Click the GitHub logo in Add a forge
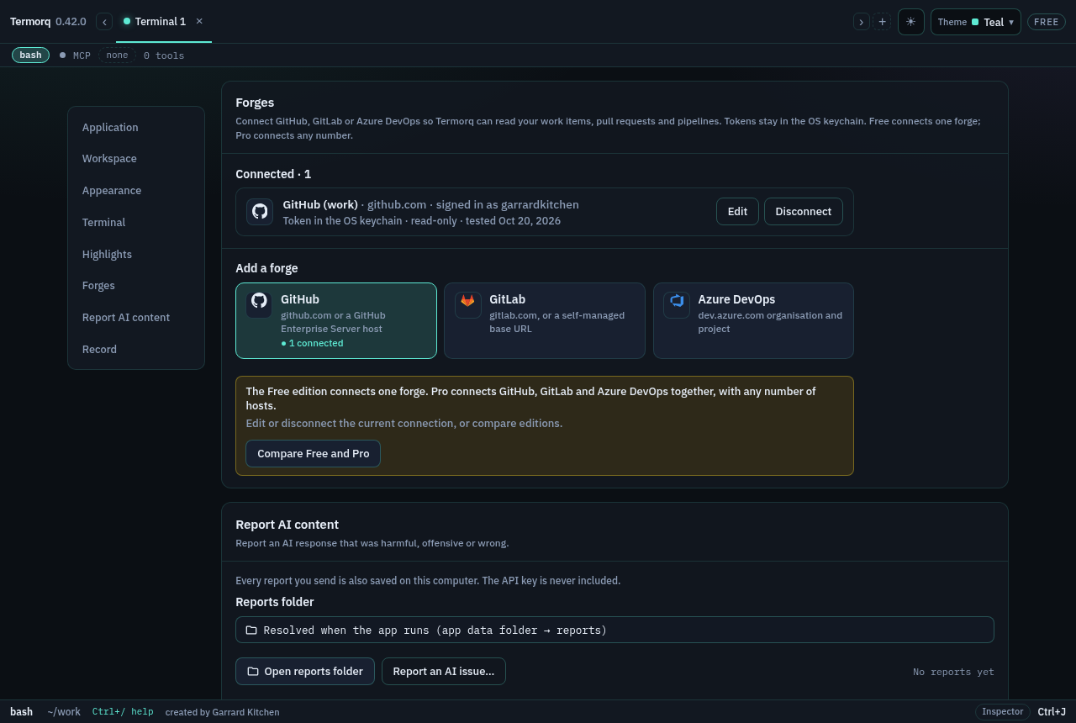 pos(259,301)
